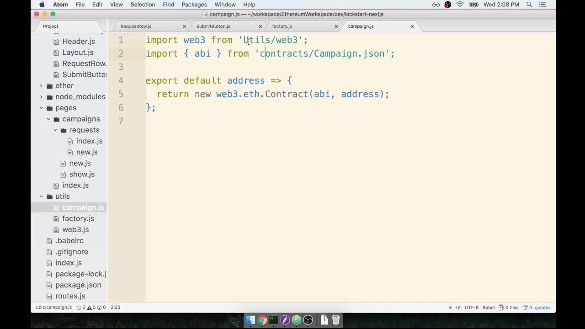Open the Find menu
Image resolution: width=585 pixels, height=329 pixels.
pos(168,5)
